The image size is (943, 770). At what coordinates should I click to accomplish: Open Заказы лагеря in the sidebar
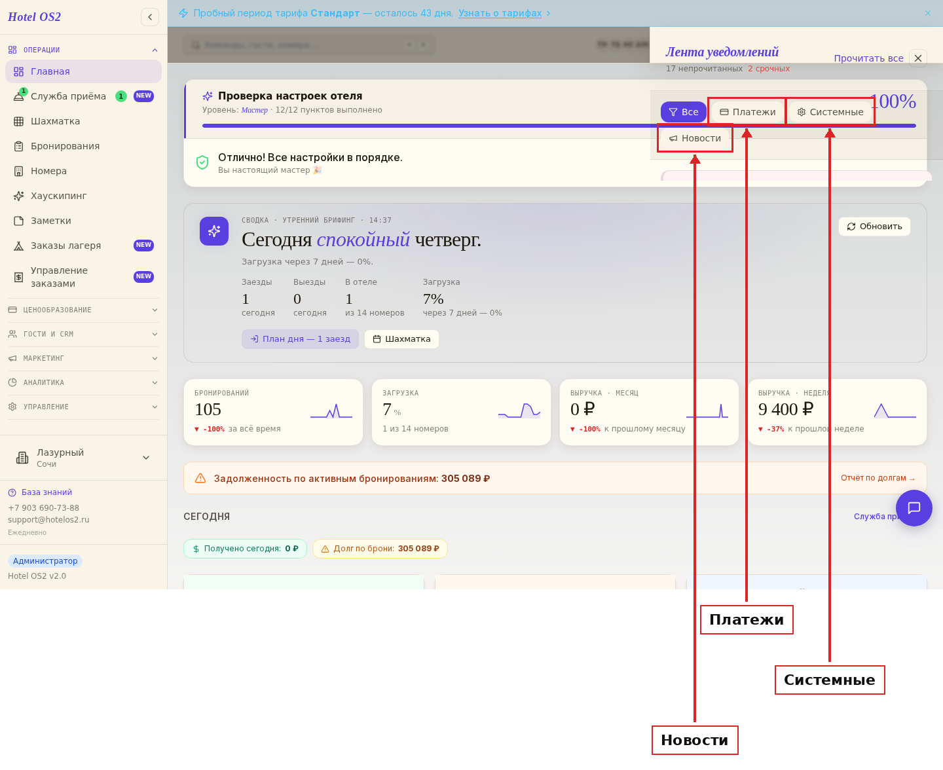[83, 246]
